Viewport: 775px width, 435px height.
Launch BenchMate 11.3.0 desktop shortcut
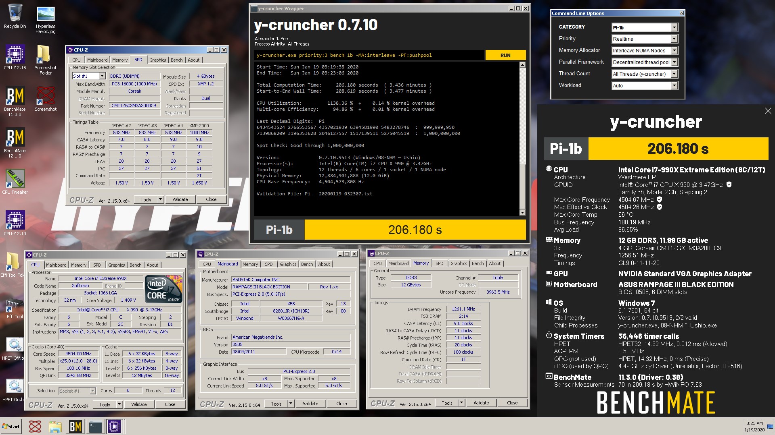(x=15, y=101)
